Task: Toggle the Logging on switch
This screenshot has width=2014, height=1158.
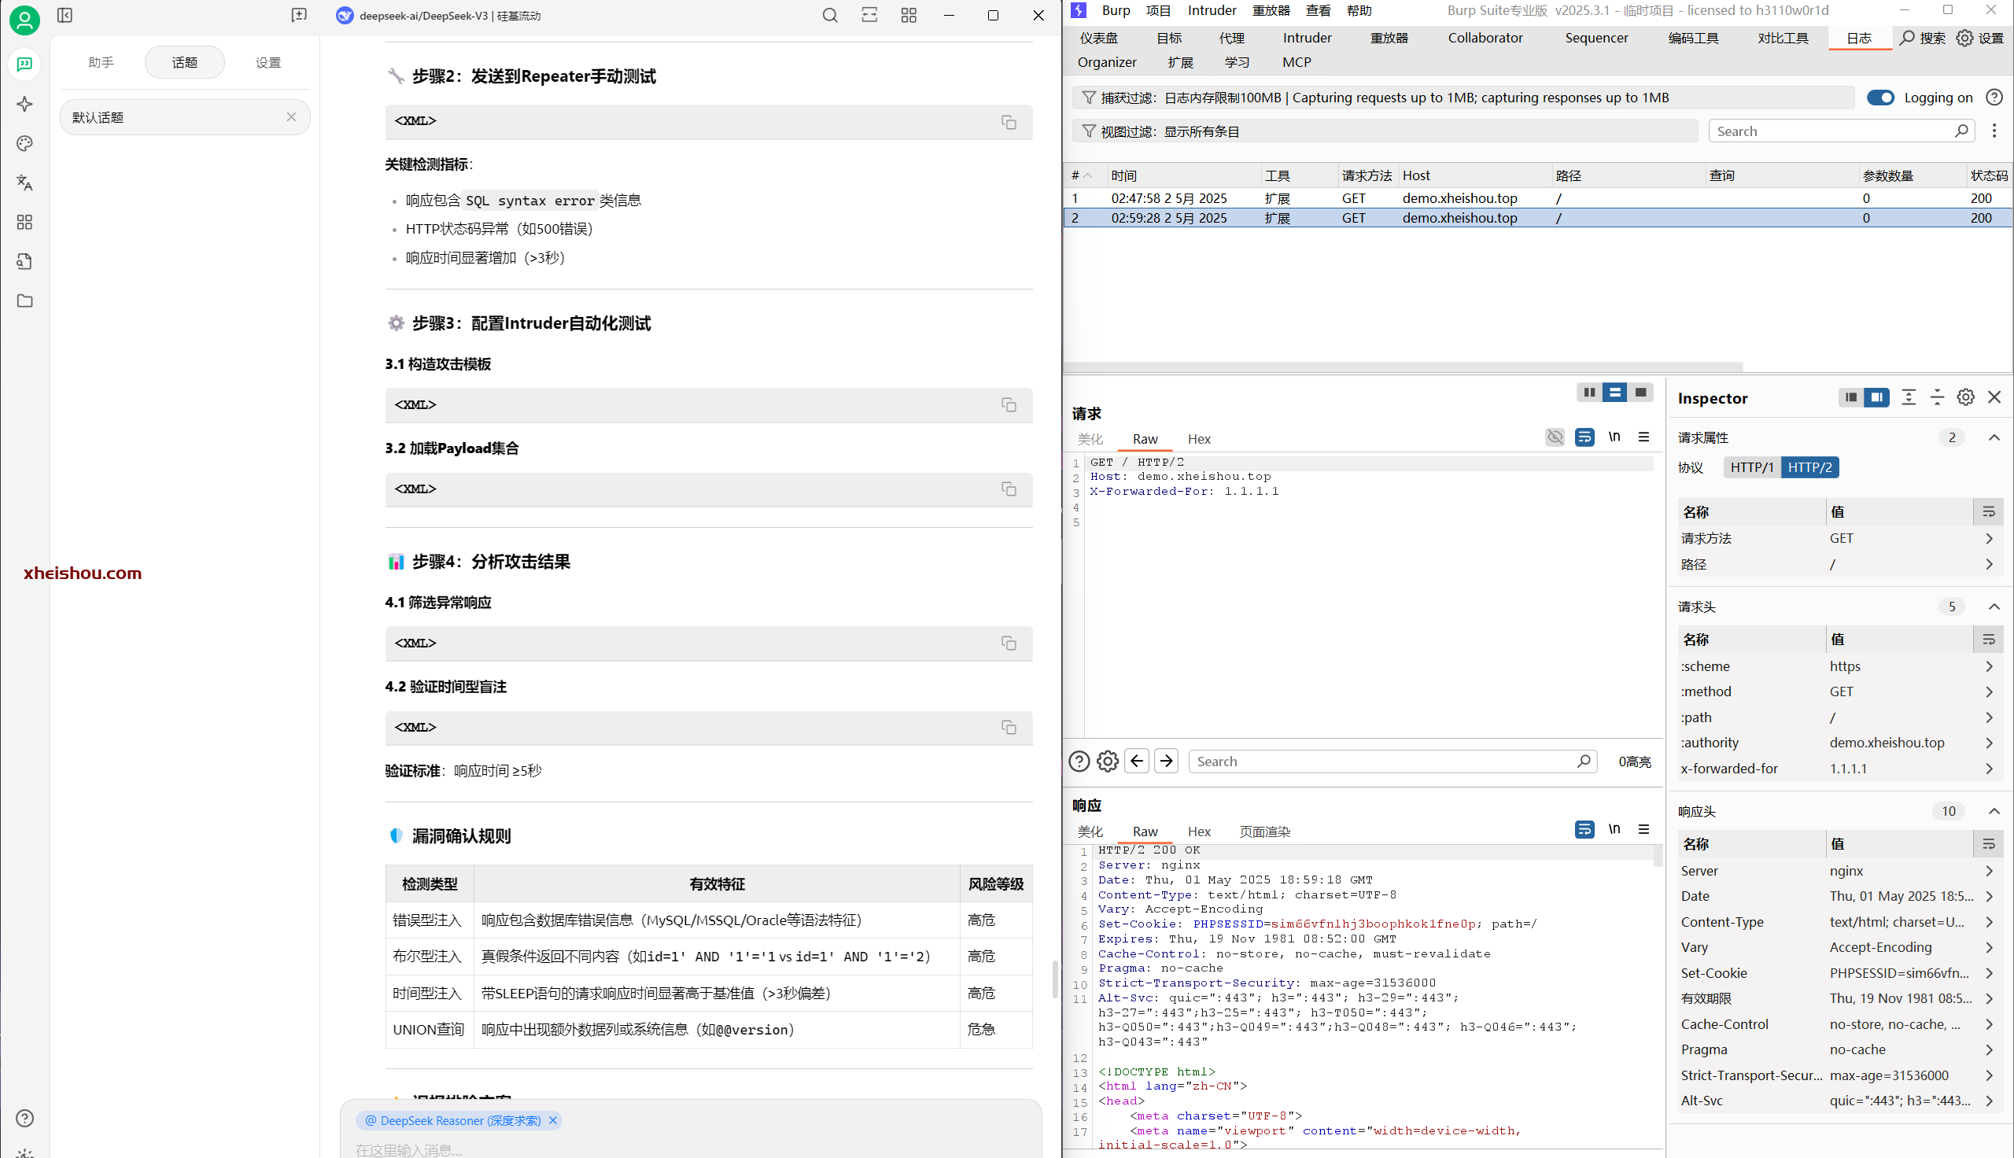Action: (x=1880, y=97)
